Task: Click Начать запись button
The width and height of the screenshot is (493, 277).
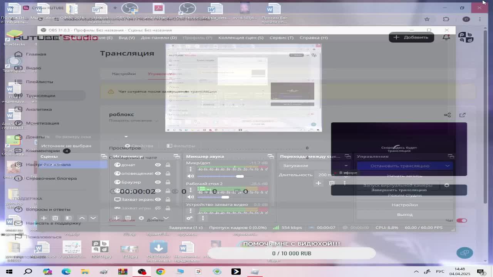Action: [404, 176]
